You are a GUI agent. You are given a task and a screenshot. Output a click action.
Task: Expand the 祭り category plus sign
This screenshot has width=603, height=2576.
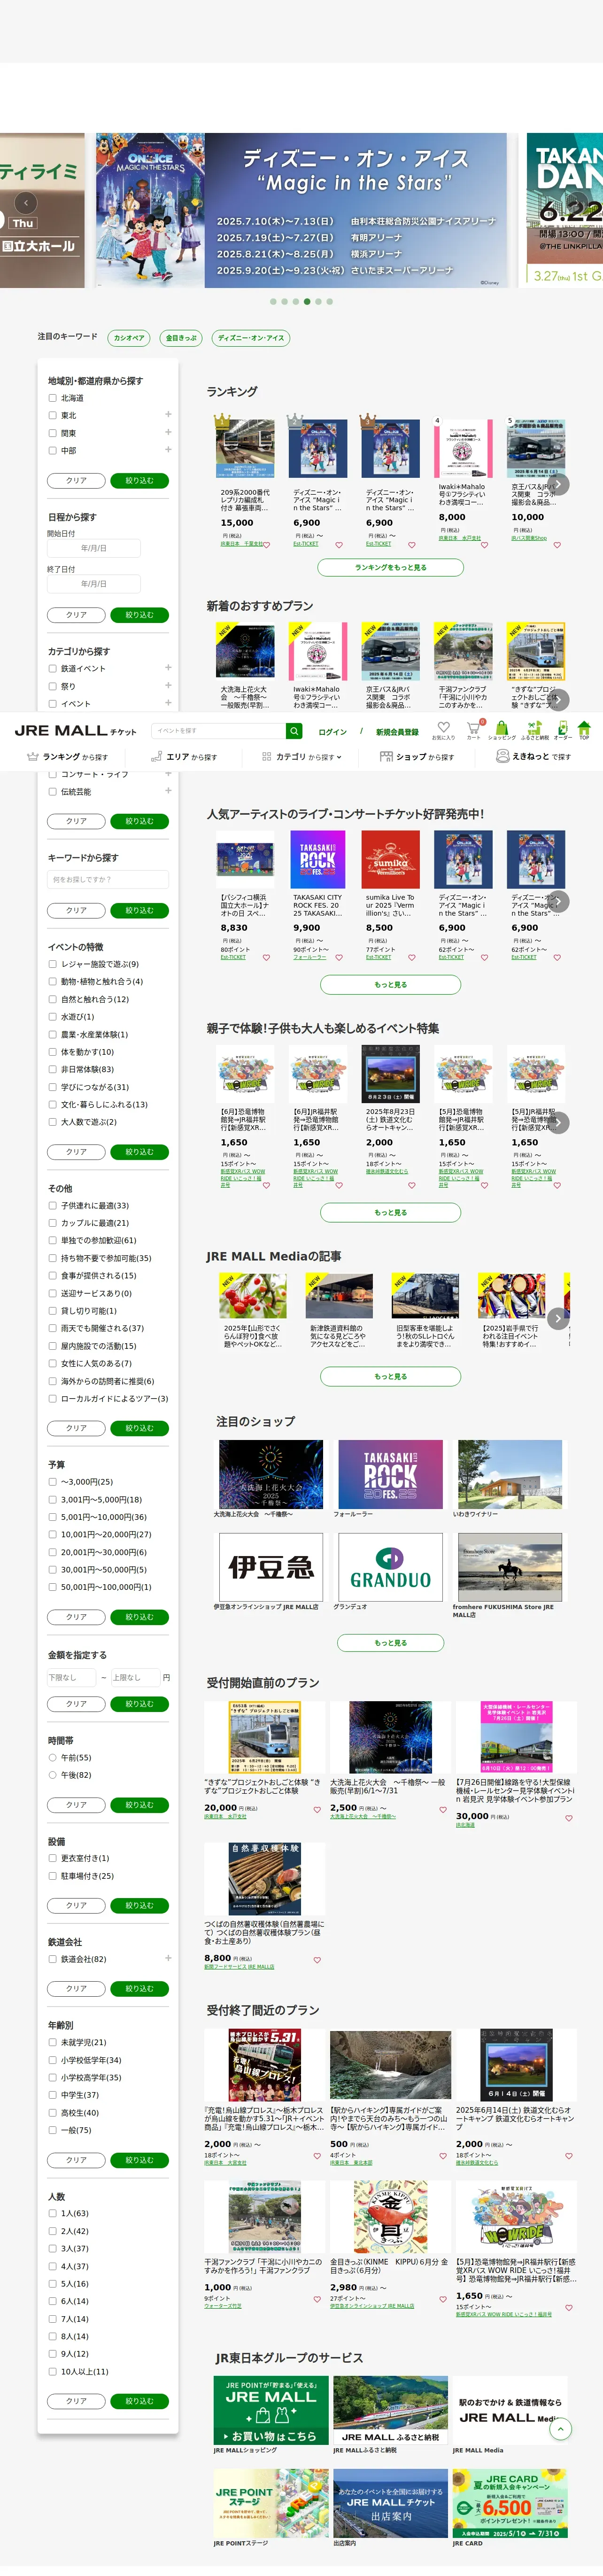pos(168,686)
